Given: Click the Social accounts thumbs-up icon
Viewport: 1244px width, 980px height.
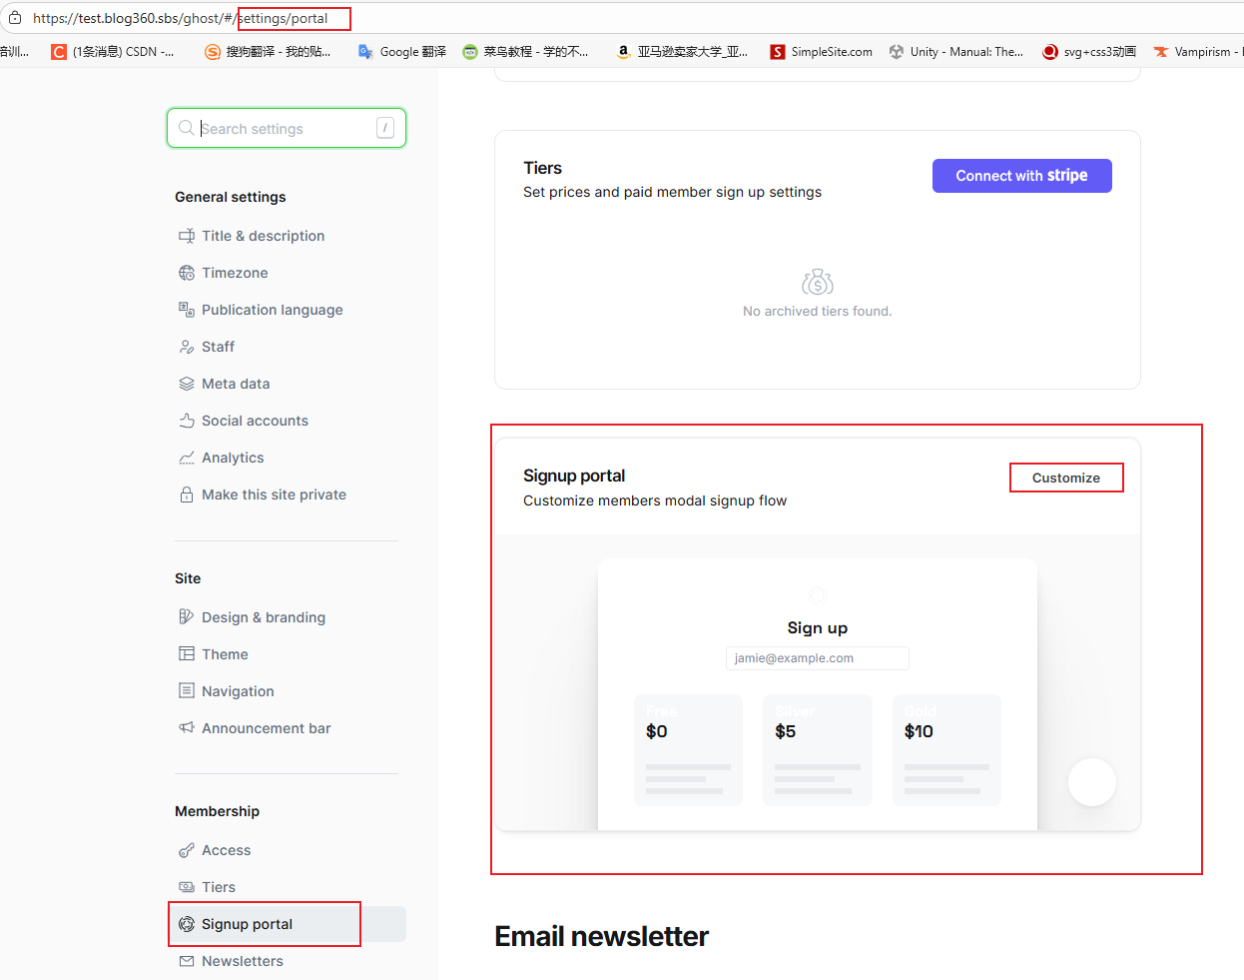Looking at the screenshot, I should click(187, 421).
